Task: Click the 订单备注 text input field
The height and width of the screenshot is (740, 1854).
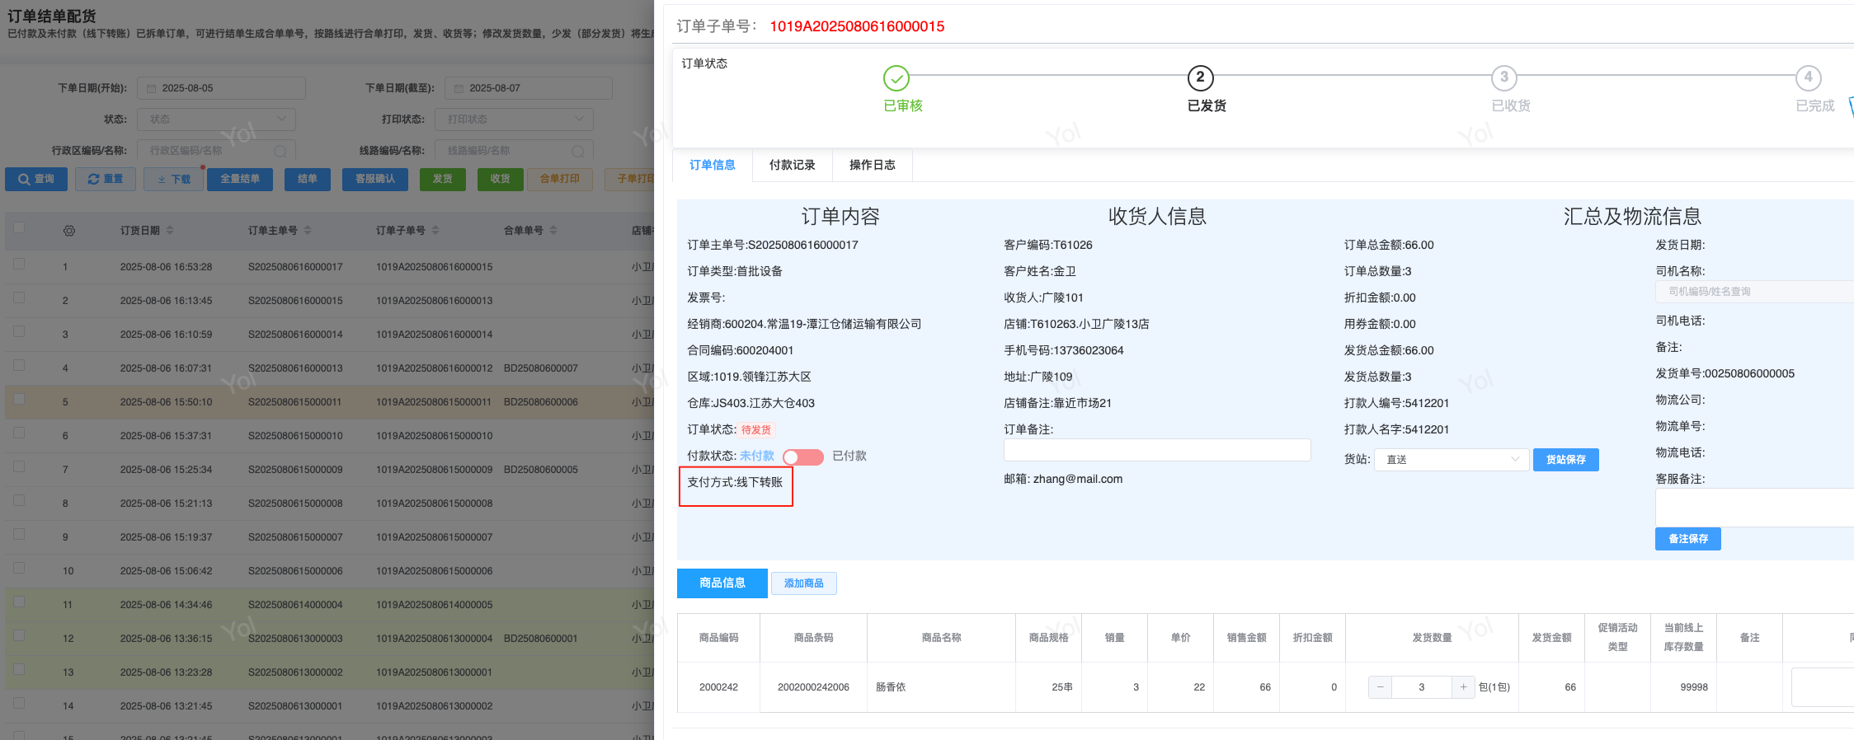Action: 1156,450
